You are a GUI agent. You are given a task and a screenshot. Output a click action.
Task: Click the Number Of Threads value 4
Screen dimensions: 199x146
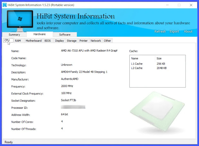(x=62, y=129)
